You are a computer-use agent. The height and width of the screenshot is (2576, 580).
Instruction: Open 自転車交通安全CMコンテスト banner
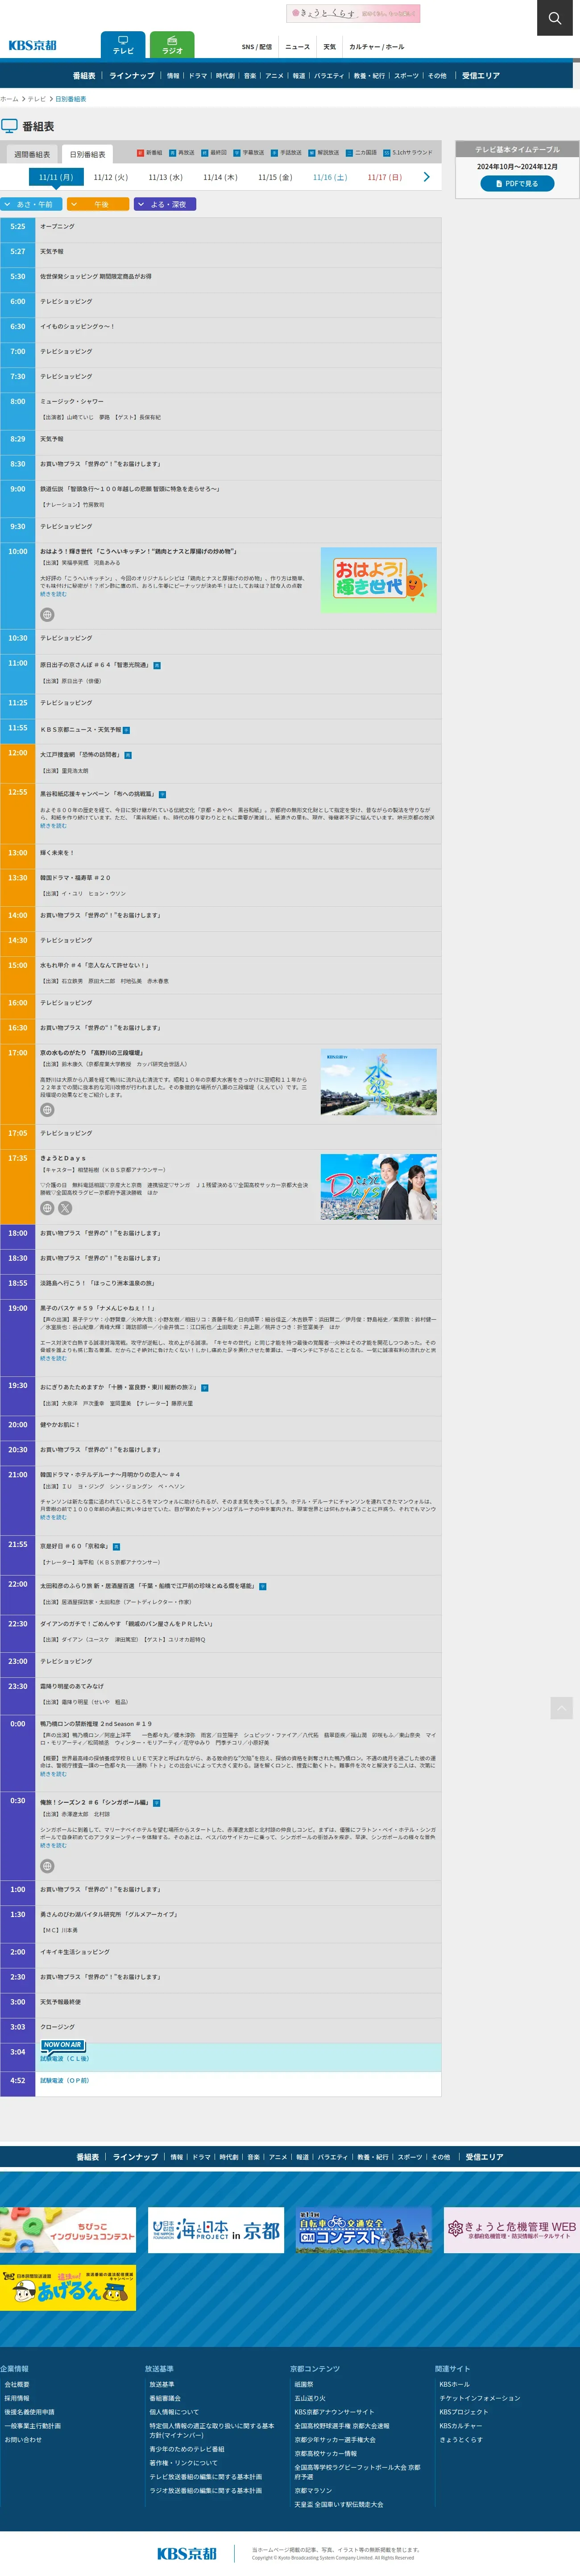364,2230
